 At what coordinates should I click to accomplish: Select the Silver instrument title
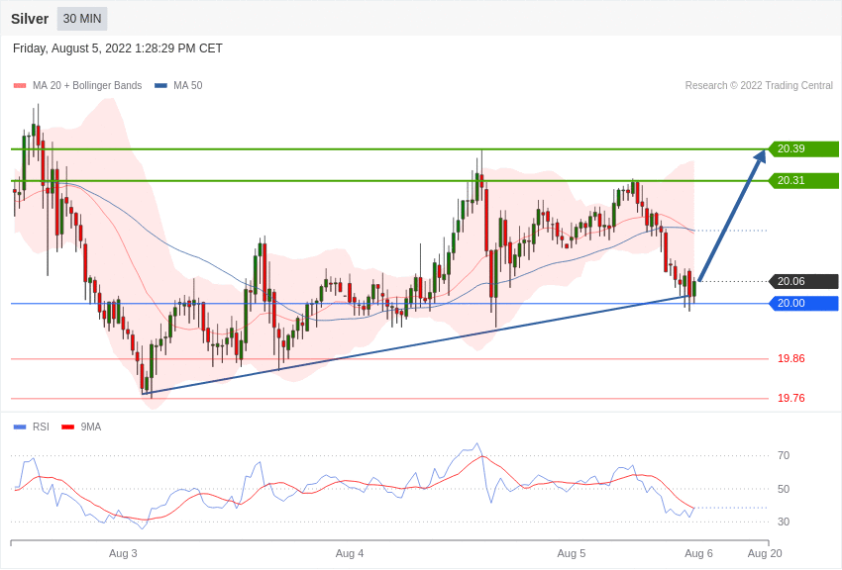point(30,19)
